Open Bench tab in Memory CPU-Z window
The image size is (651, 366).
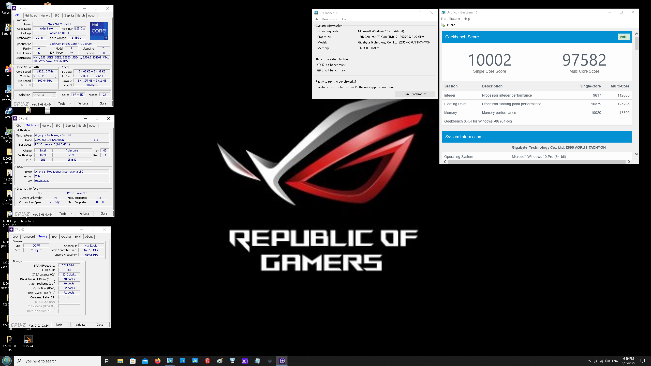78,237
